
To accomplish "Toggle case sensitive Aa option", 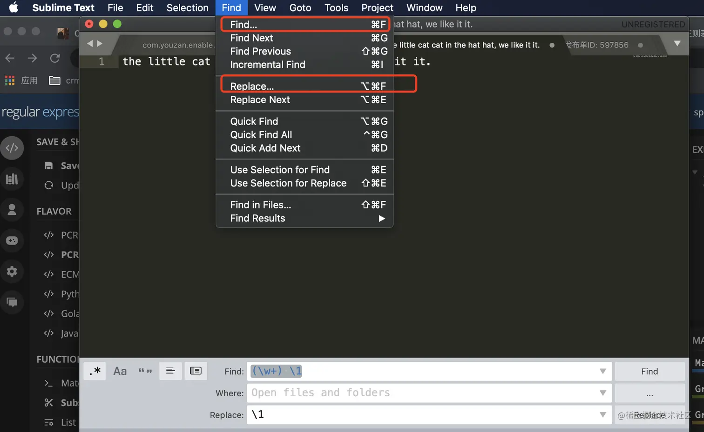I will point(120,371).
